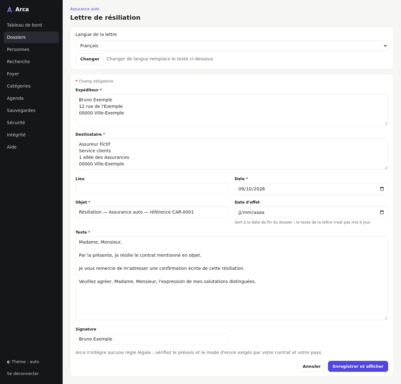Click the empty Lieu input field
401x384 pixels.
tap(152, 189)
